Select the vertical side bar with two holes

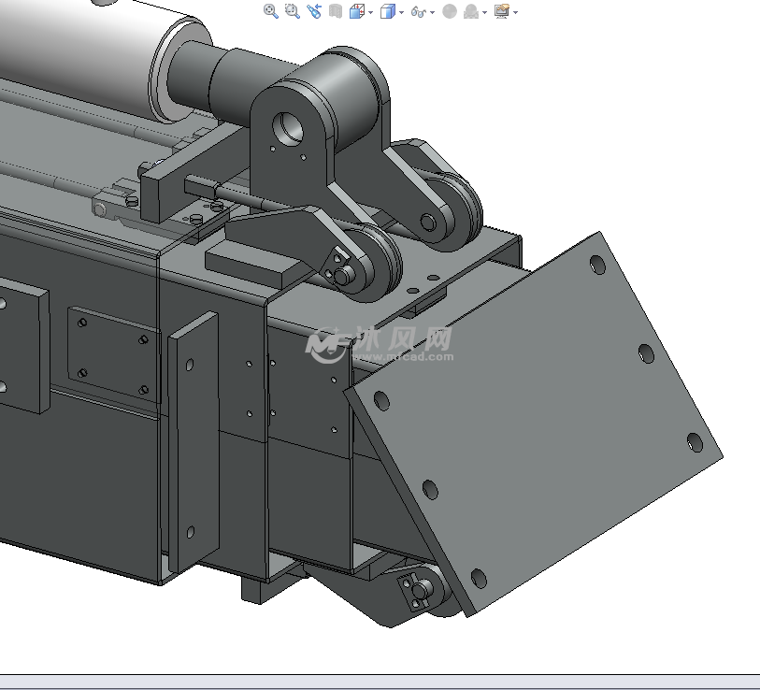(193, 439)
